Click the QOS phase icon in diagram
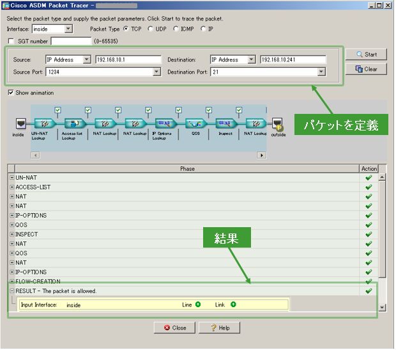The height and width of the screenshot is (350, 396). click(x=196, y=123)
